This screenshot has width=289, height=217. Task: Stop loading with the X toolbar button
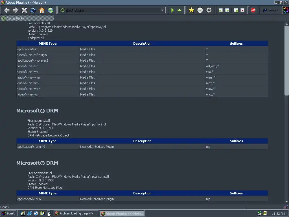tap(24, 10)
